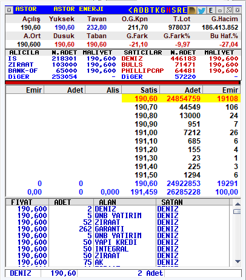Click the IS buyer row
This screenshot has width=246, height=280.
pyautogui.click(x=62, y=59)
